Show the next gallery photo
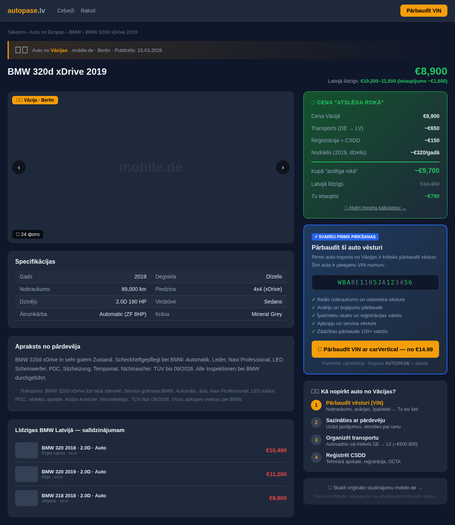455x525 pixels. 283,167
